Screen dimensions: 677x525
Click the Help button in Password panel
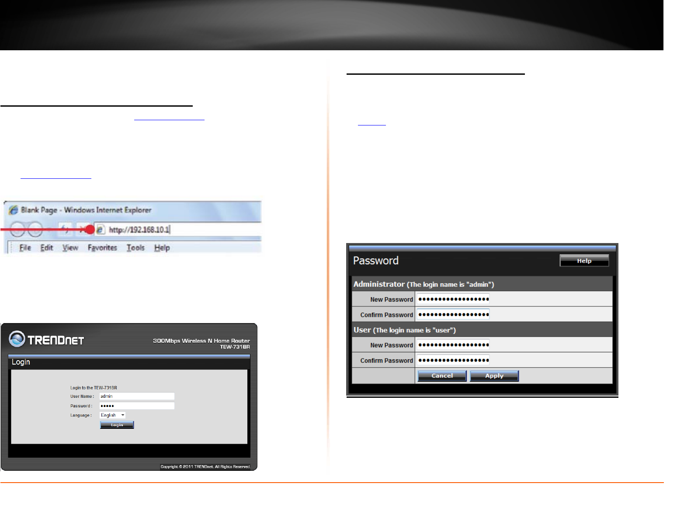point(584,261)
